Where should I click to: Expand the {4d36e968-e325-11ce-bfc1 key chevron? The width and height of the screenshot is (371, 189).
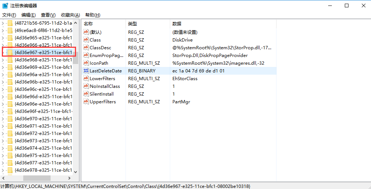coord(3,60)
